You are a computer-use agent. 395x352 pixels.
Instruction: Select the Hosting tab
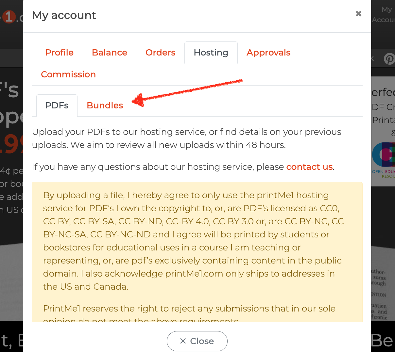(x=211, y=53)
